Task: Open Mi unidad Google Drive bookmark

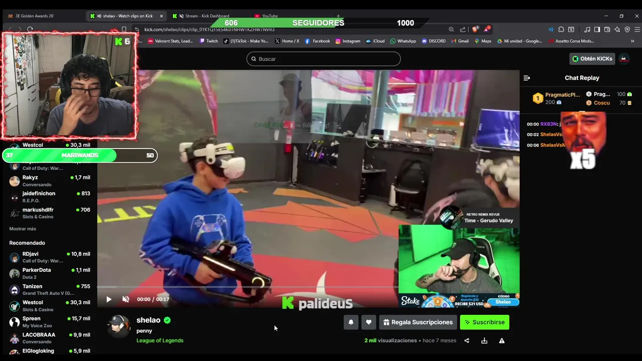Action: point(519,41)
